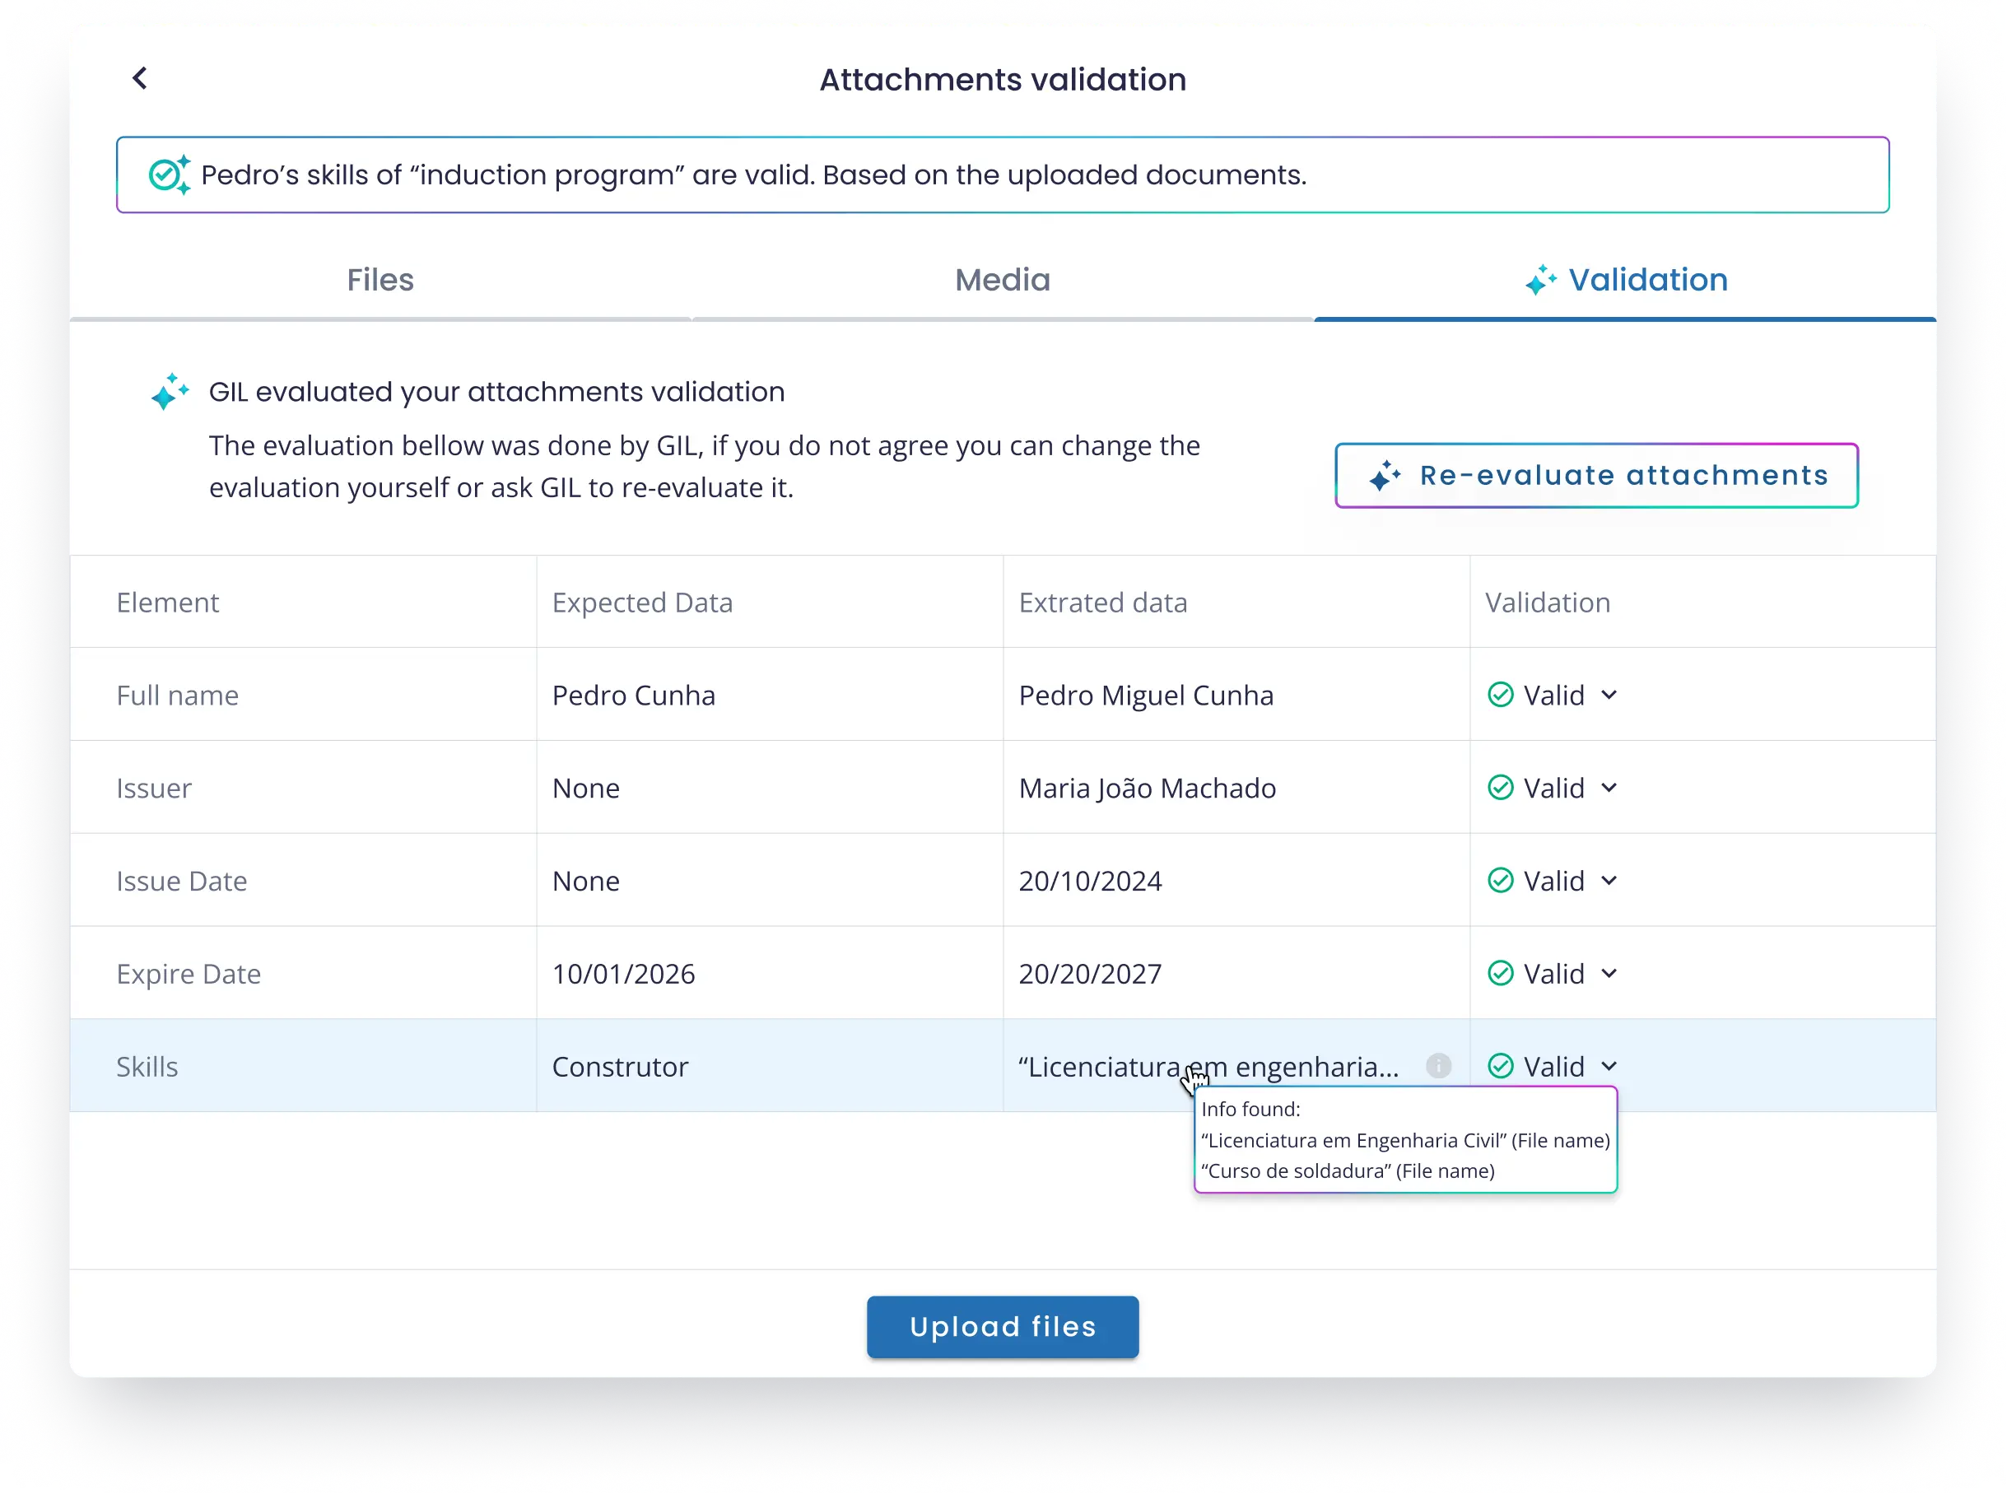
Task: Open Issue Date Valid dropdown chevron
Action: [x=1608, y=881]
